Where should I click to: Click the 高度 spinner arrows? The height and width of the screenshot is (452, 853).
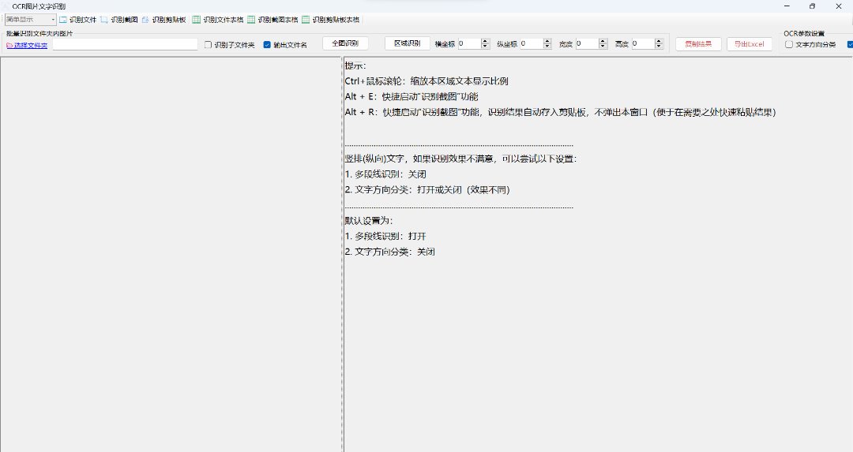pyautogui.click(x=659, y=44)
